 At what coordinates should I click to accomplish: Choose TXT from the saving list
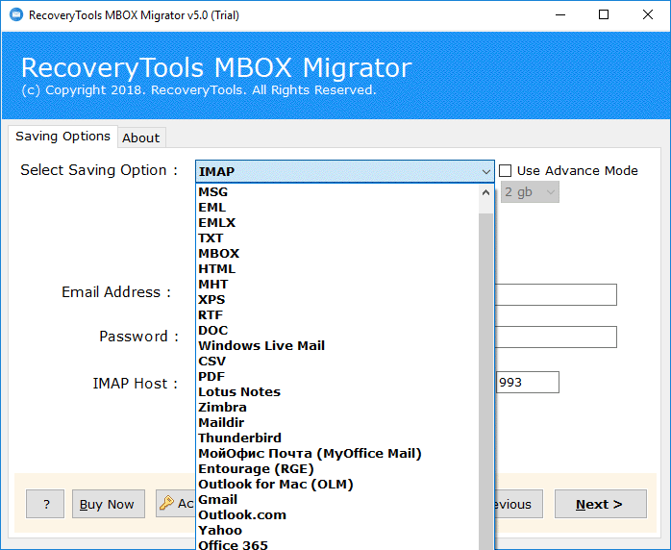(337, 237)
